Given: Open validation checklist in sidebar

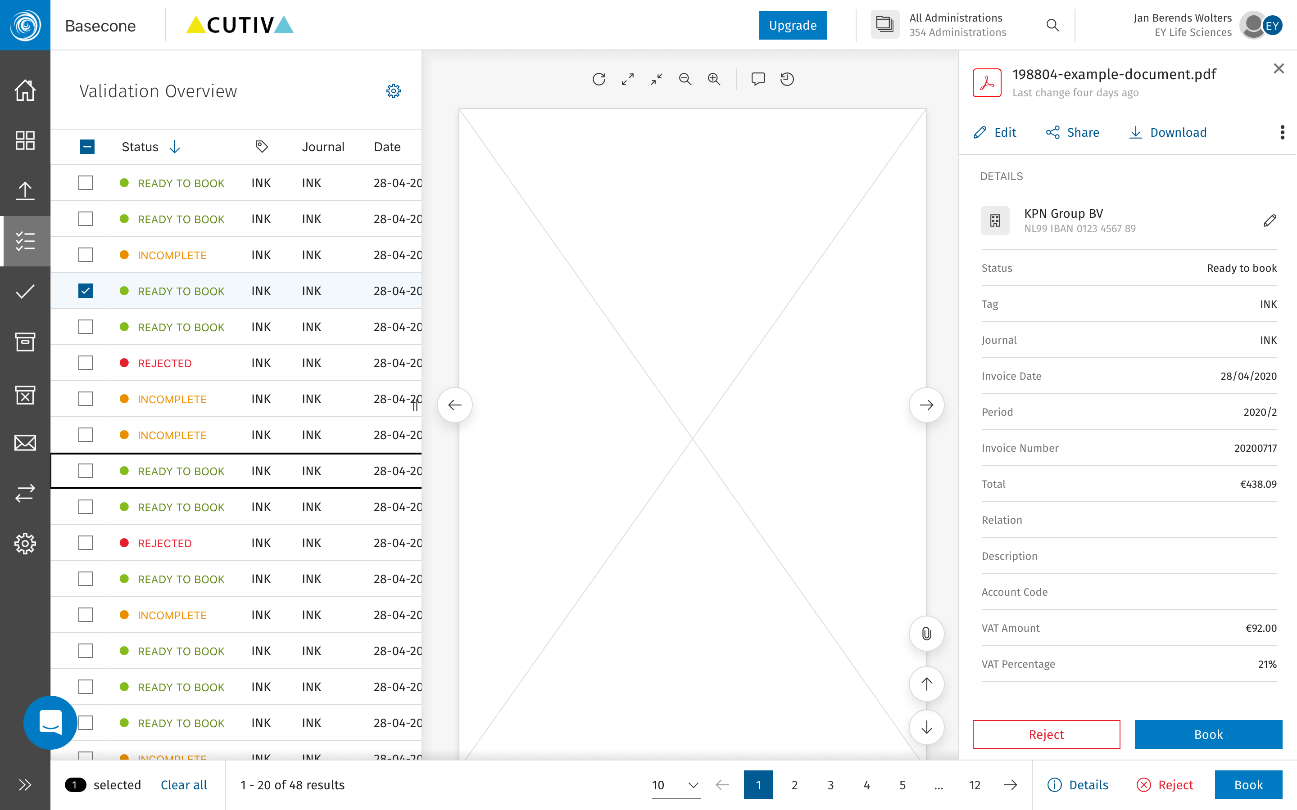Looking at the screenshot, I should coord(25,241).
